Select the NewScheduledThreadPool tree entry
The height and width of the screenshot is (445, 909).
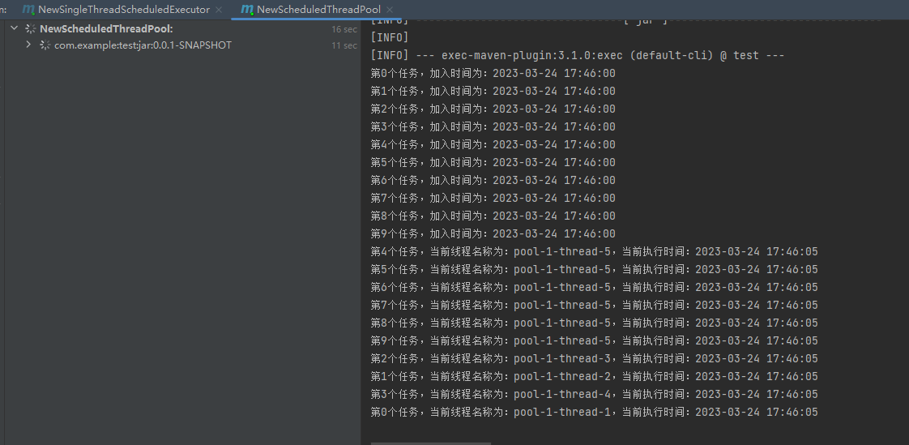pyautogui.click(x=107, y=28)
